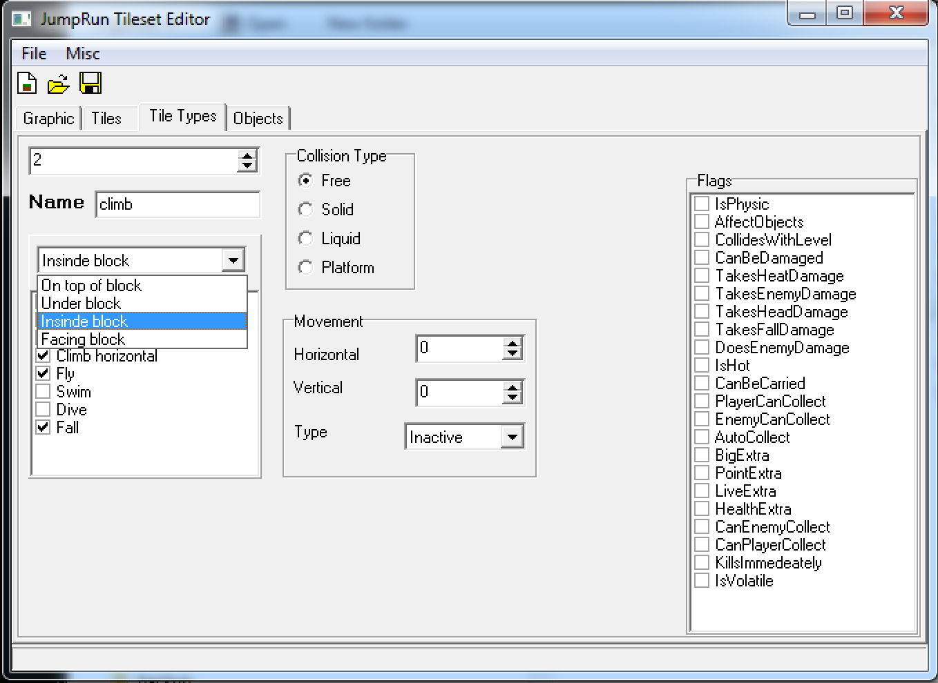Check the Swim checkbox
938x683 pixels.
pos(44,391)
